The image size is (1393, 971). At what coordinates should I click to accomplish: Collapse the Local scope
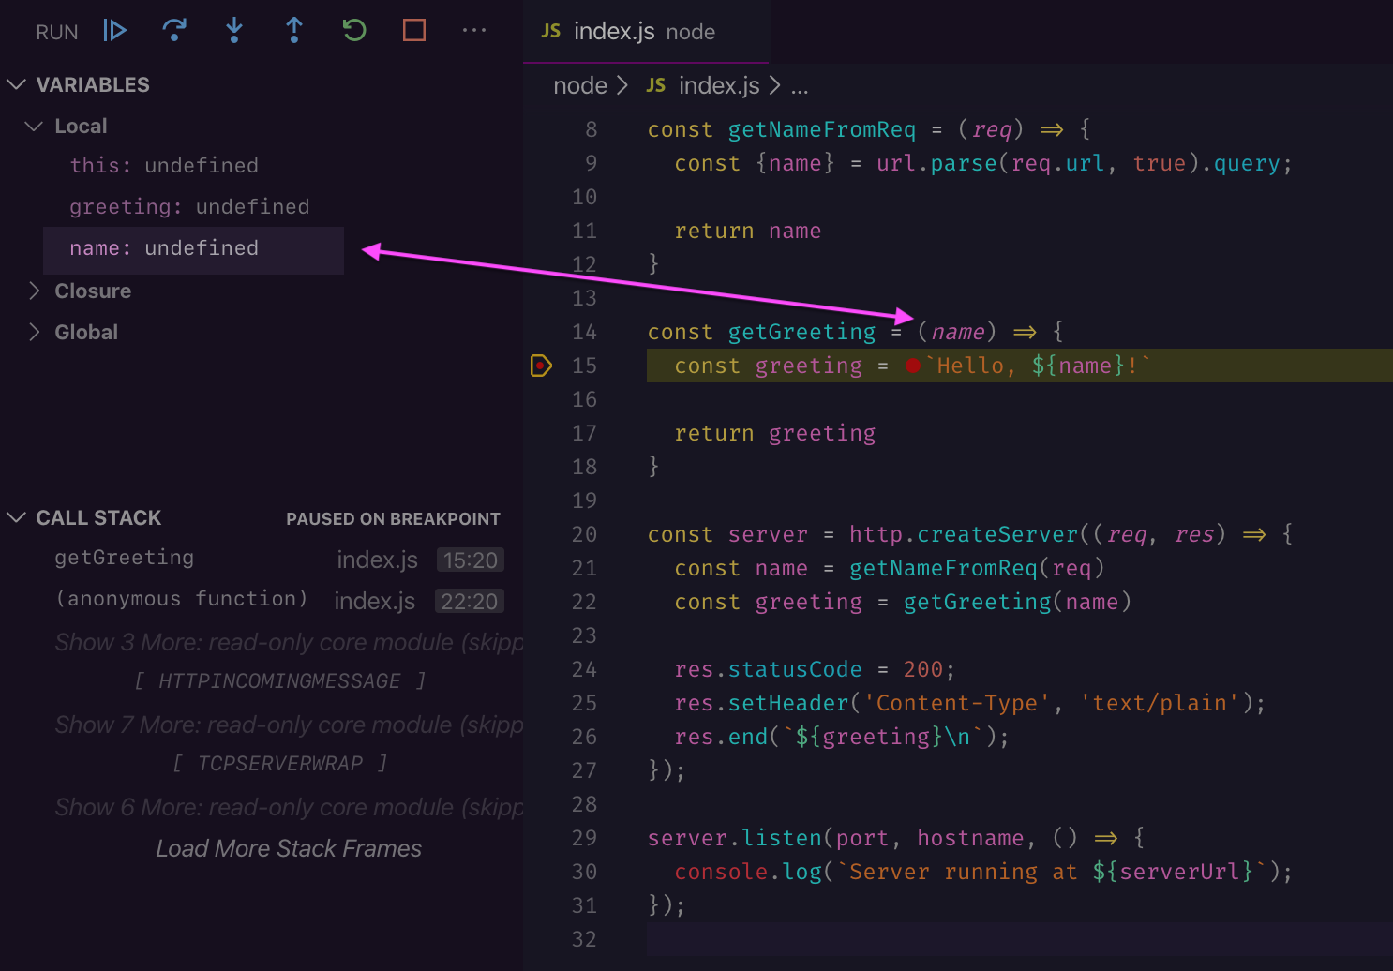(x=35, y=126)
